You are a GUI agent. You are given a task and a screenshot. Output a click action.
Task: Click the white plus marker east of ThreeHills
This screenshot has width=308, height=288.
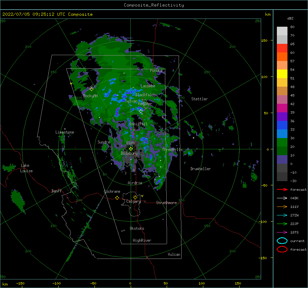pyautogui.click(x=193, y=138)
